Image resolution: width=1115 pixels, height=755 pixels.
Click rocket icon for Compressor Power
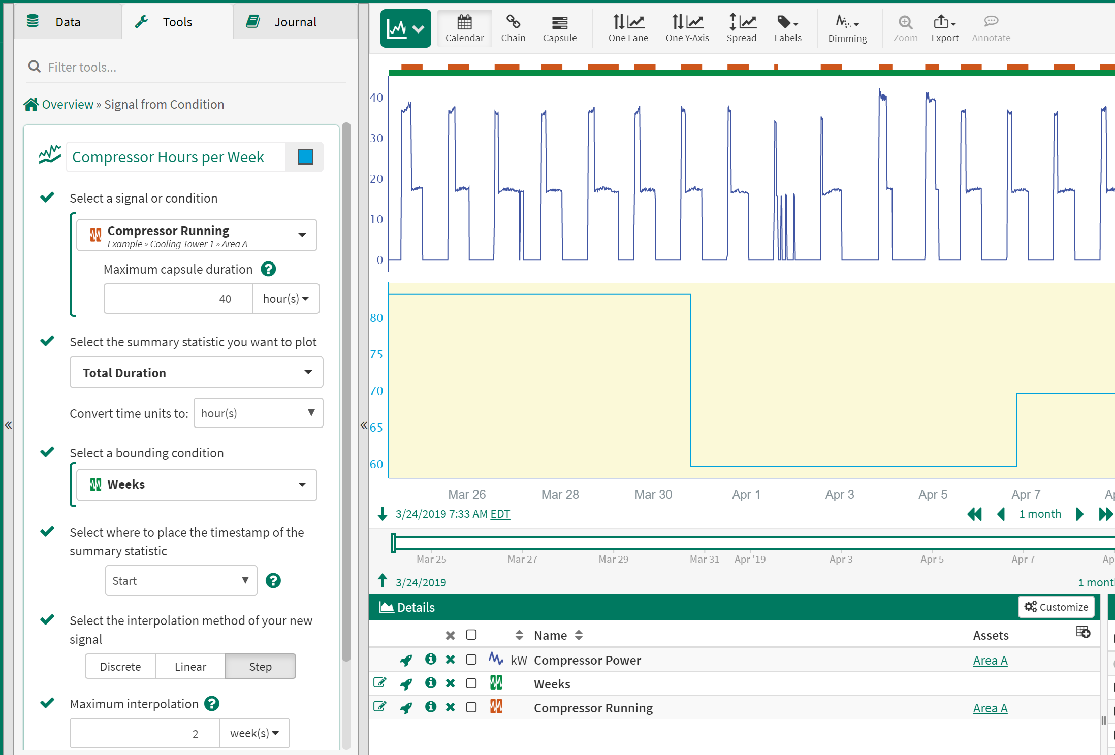tap(405, 660)
